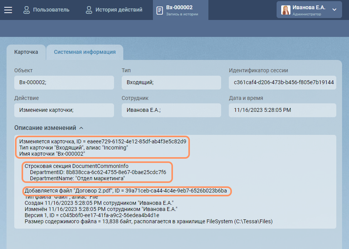Click the user icon beside Пользователь
Viewport: 349px width, 249px height.
(26, 10)
